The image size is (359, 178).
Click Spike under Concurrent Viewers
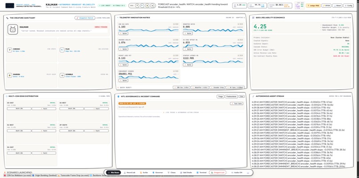point(123,81)
